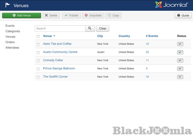The width and height of the screenshot is (193, 136).
Task: Select the Astor Tea and Coffee checkbox
Action: [38, 44]
